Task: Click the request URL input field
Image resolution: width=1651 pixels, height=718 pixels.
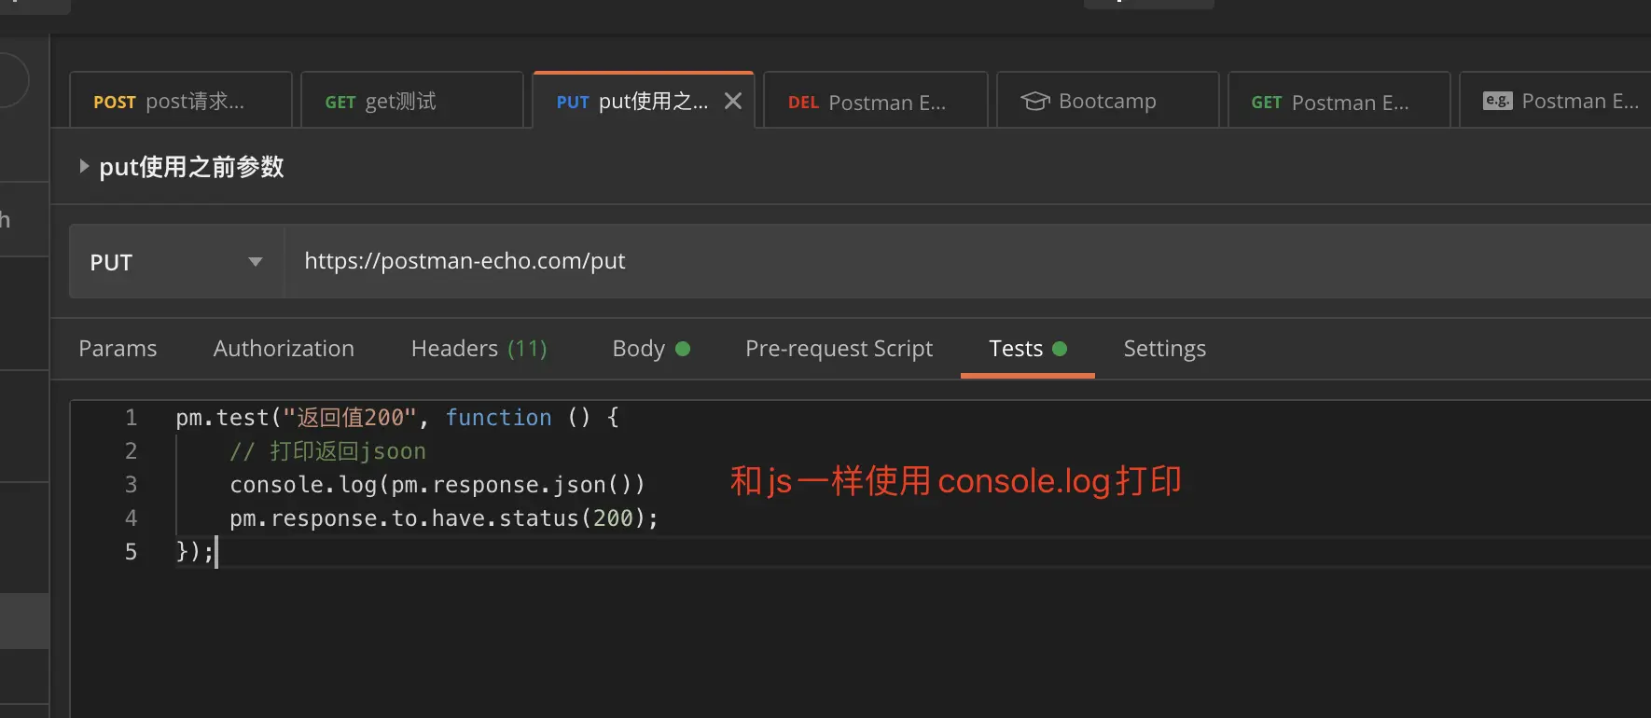Action: coord(839,261)
